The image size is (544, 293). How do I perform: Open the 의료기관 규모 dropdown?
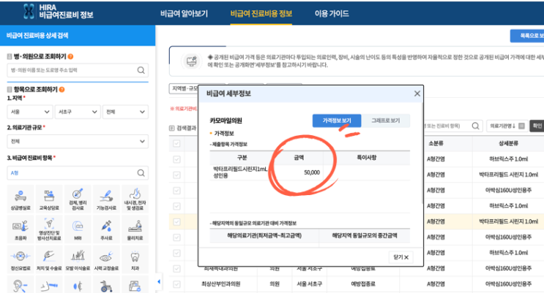(x=78, y=141)
